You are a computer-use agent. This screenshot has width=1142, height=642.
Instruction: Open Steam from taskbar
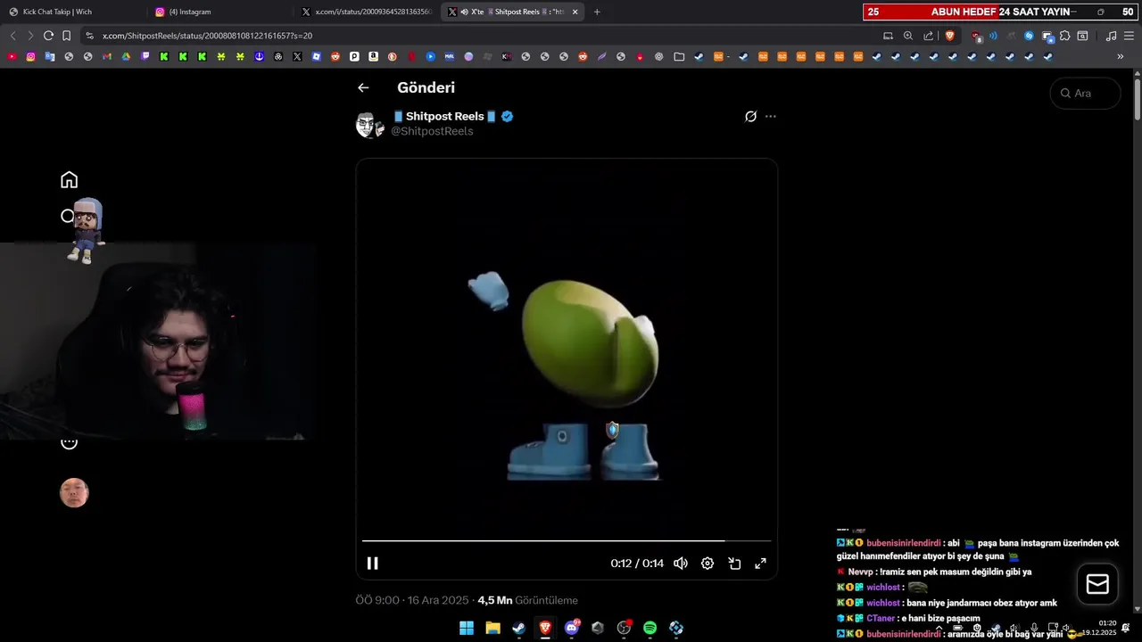518,628
